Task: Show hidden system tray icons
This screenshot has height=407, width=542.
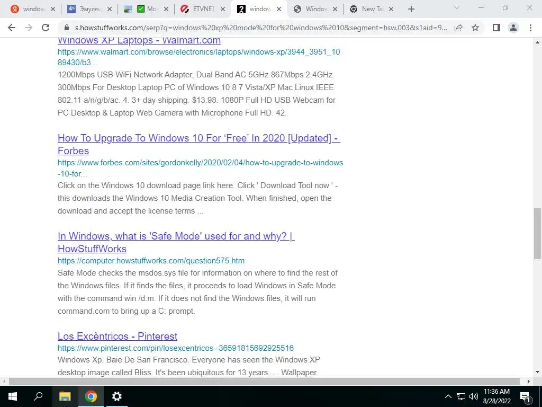Action: click(448, 396)
